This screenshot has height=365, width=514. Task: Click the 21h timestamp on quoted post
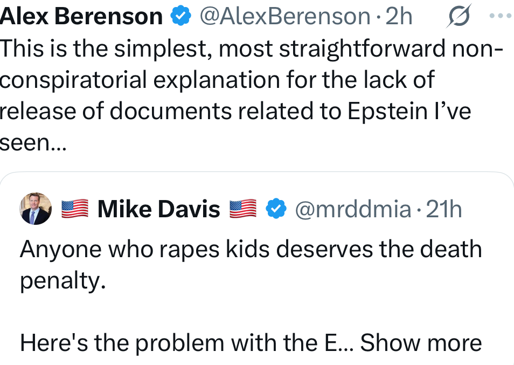444,209
